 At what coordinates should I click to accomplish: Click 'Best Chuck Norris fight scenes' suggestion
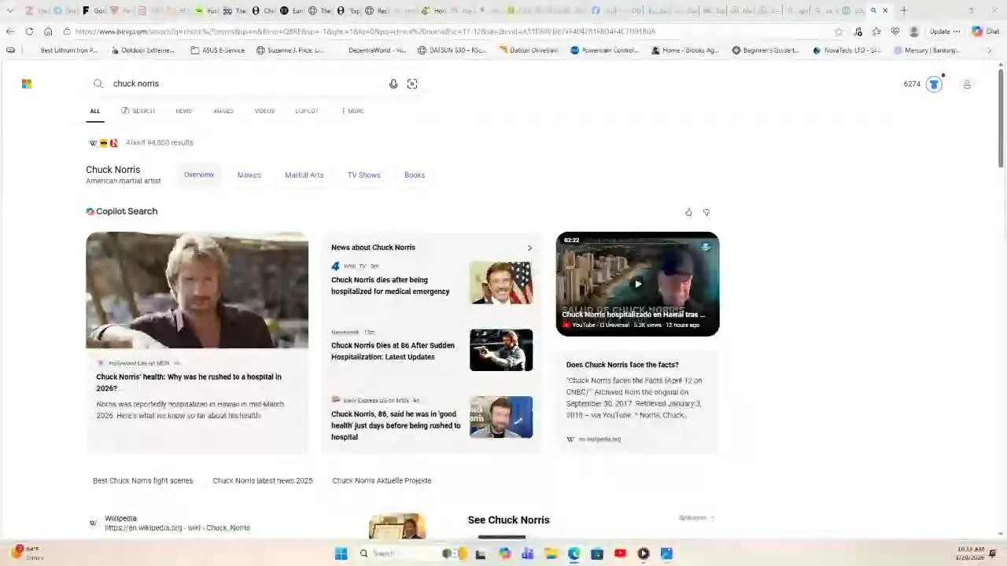pyautogui.click(x=142, y=480)
